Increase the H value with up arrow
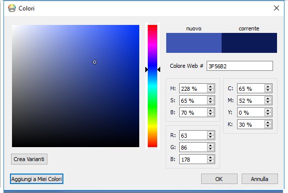This screenshot has width=288, height=193. (211, 86)
